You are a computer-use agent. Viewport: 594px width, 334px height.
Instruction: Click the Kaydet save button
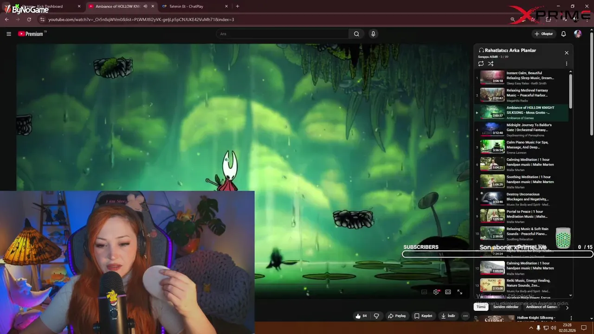coord(423,316)
